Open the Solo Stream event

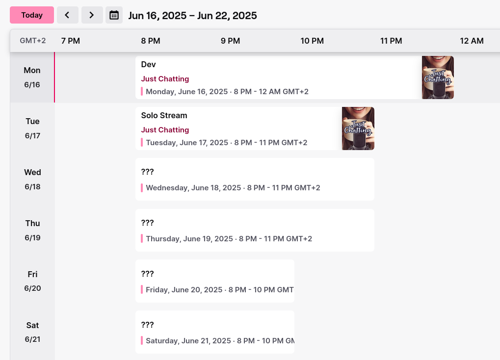(x=255, y=129)
